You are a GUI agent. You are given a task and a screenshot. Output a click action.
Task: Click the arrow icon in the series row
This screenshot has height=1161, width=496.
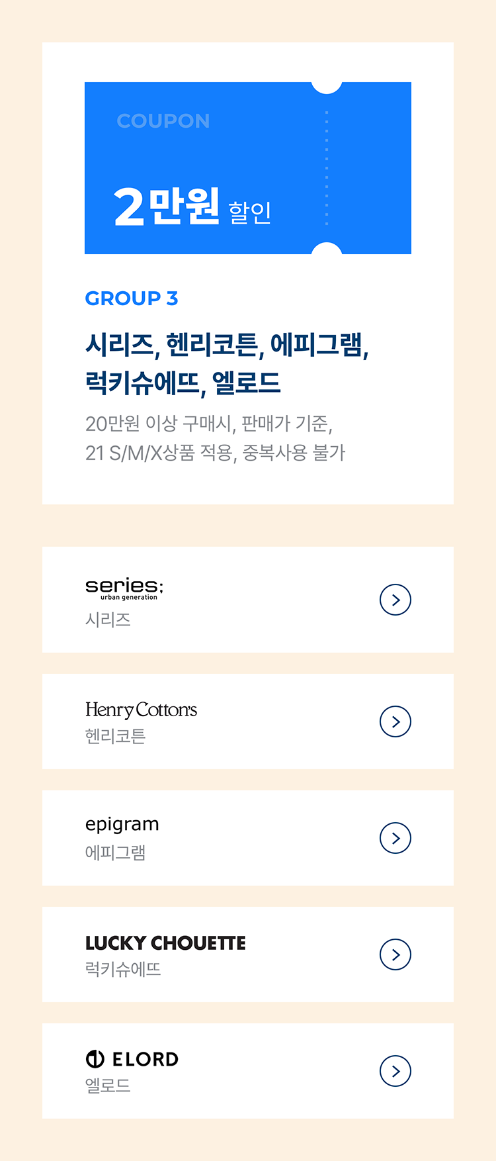coord(395,600)
